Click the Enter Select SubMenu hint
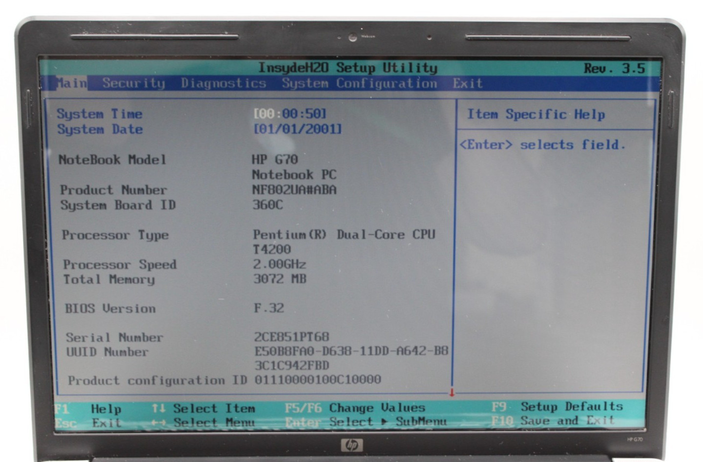The height and width of the screenshot is (462, 703). pos(366,422)
